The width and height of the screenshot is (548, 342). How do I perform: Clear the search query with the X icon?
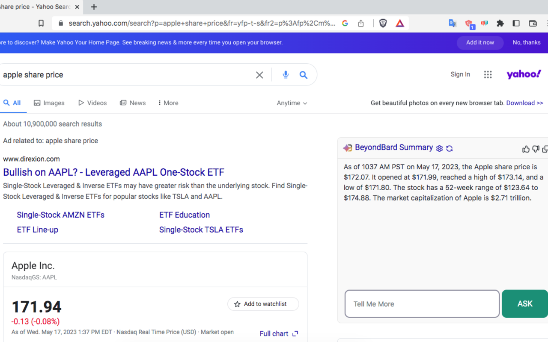(259, 74)
